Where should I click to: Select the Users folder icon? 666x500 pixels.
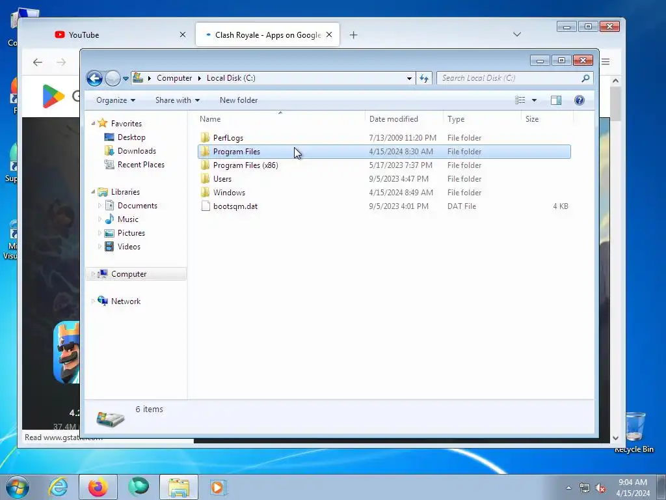pyautogui.click(x=205, y=178)
